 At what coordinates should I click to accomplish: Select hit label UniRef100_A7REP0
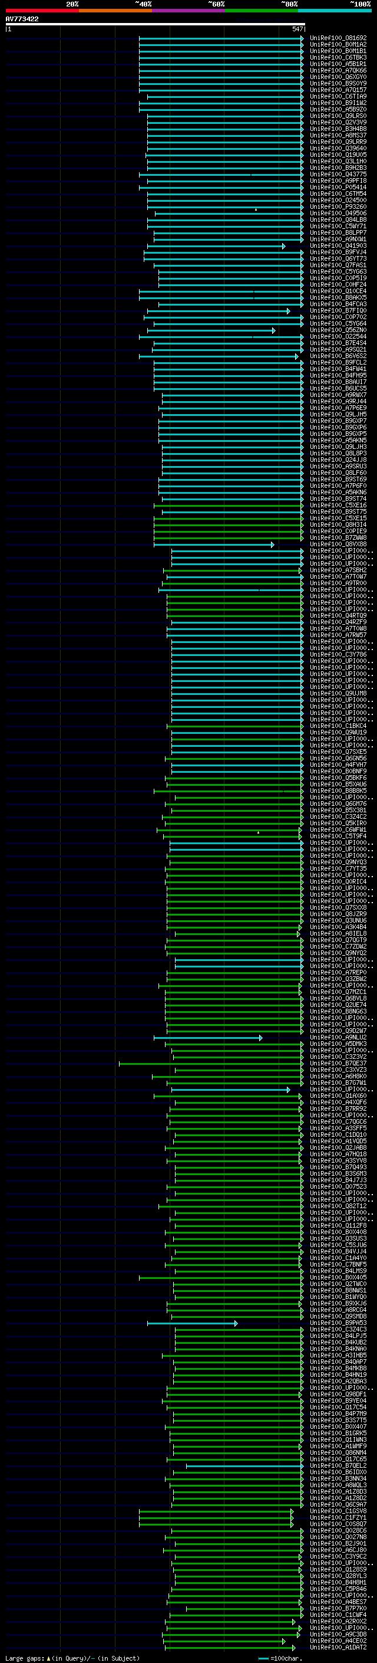click(338, 972)
